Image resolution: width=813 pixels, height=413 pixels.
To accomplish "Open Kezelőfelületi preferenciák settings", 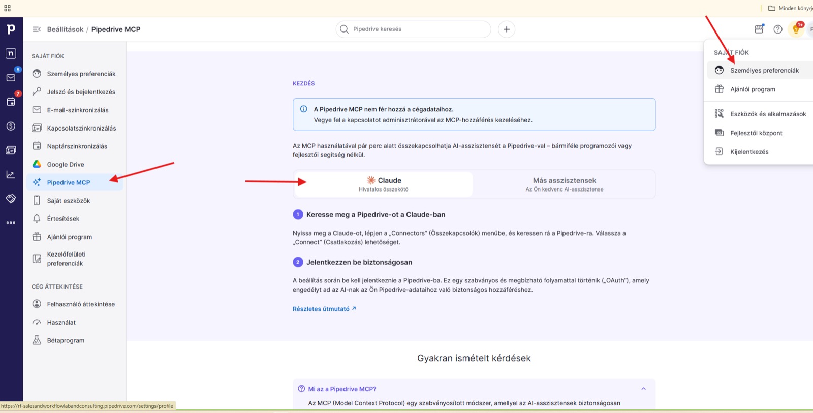I will [x=75, y=259].
